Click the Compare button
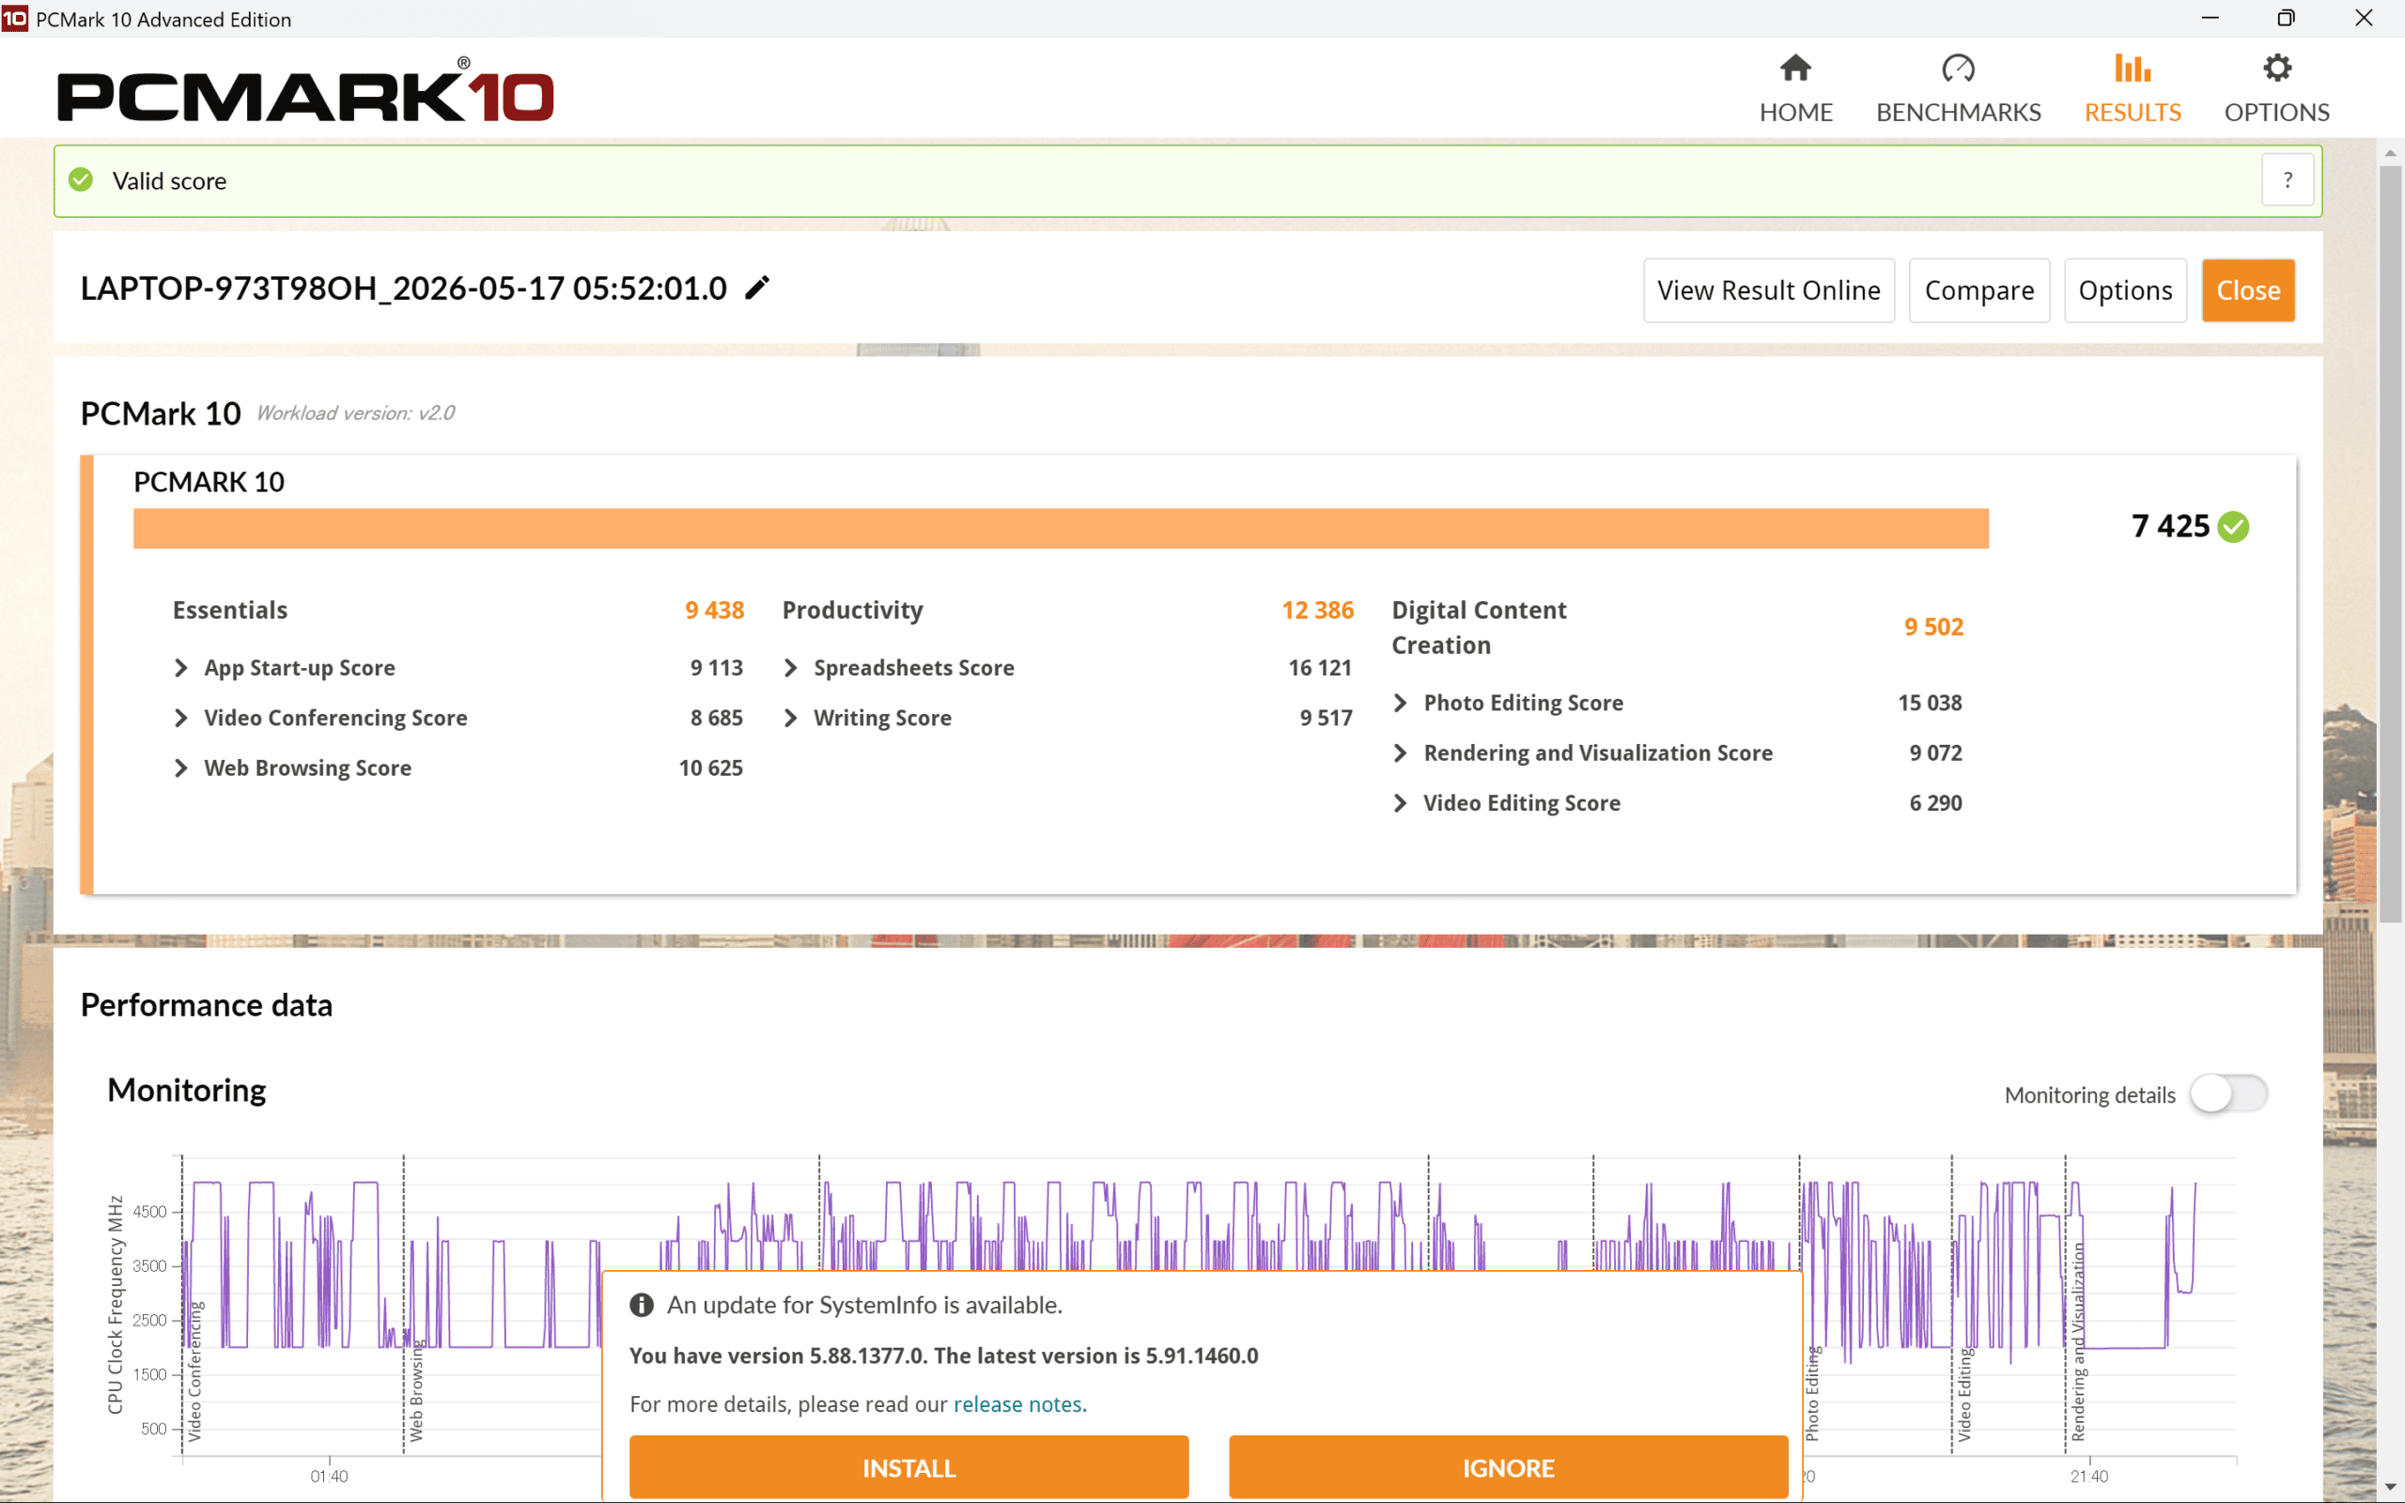 (1979, 290)
